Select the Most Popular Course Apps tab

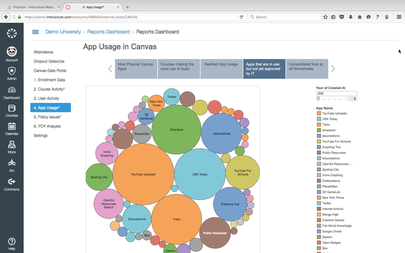pyautogui.click(x=136, y=69)
